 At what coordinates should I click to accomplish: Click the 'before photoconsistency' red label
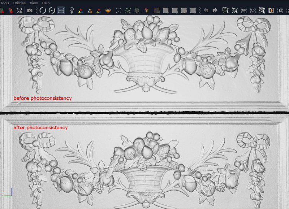[x=43, y=98]
